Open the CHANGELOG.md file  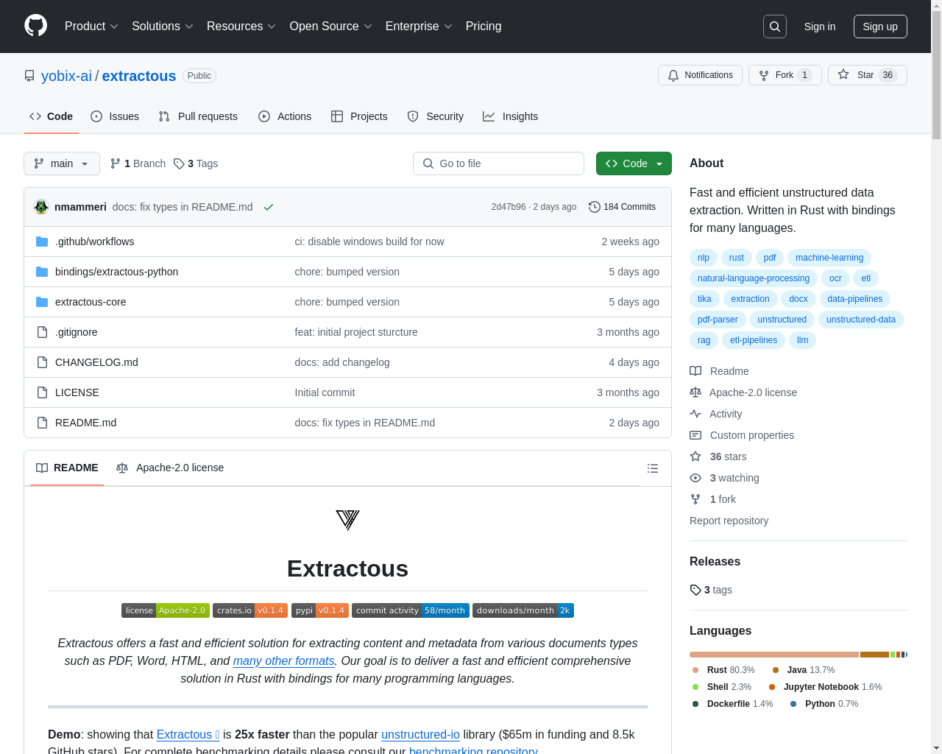pos(96,362)
